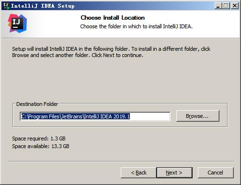Close the setup window with X

coord(235,6)
